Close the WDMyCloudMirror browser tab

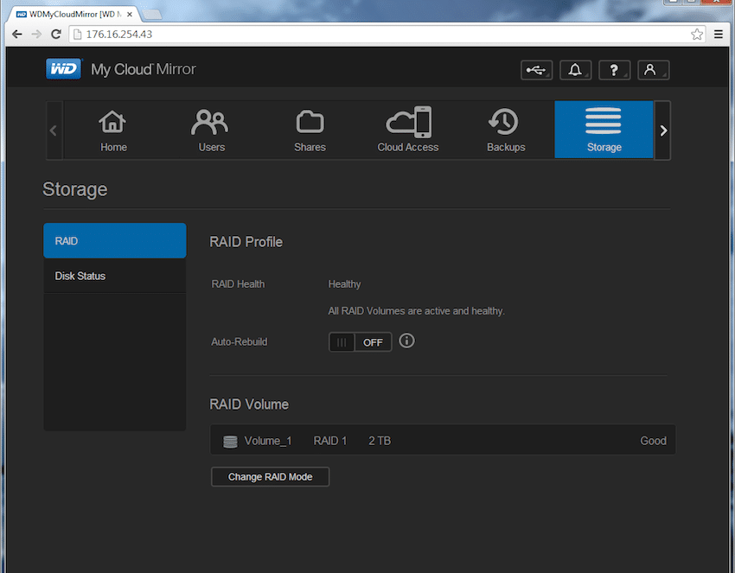130,15
